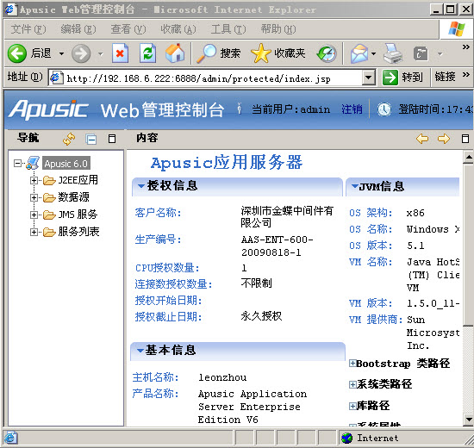This screenshot has height=448, width=474.
Task: Collapse the Apusic 6.0 root node
Action: [18, 164]
